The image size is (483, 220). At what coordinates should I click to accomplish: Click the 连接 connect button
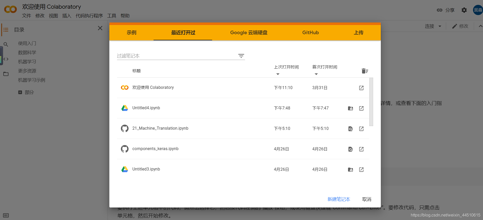point(429,26)
